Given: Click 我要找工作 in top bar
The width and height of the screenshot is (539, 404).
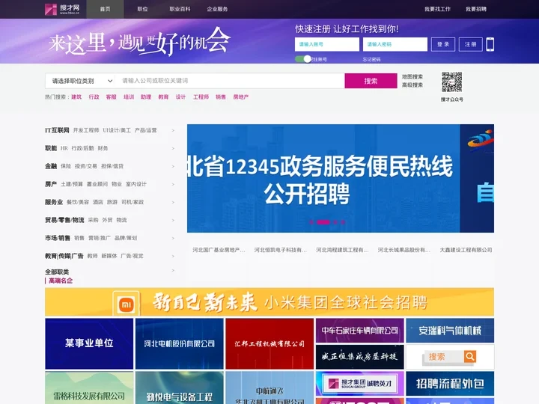Looking at the screenshot, I should [437, 9].
